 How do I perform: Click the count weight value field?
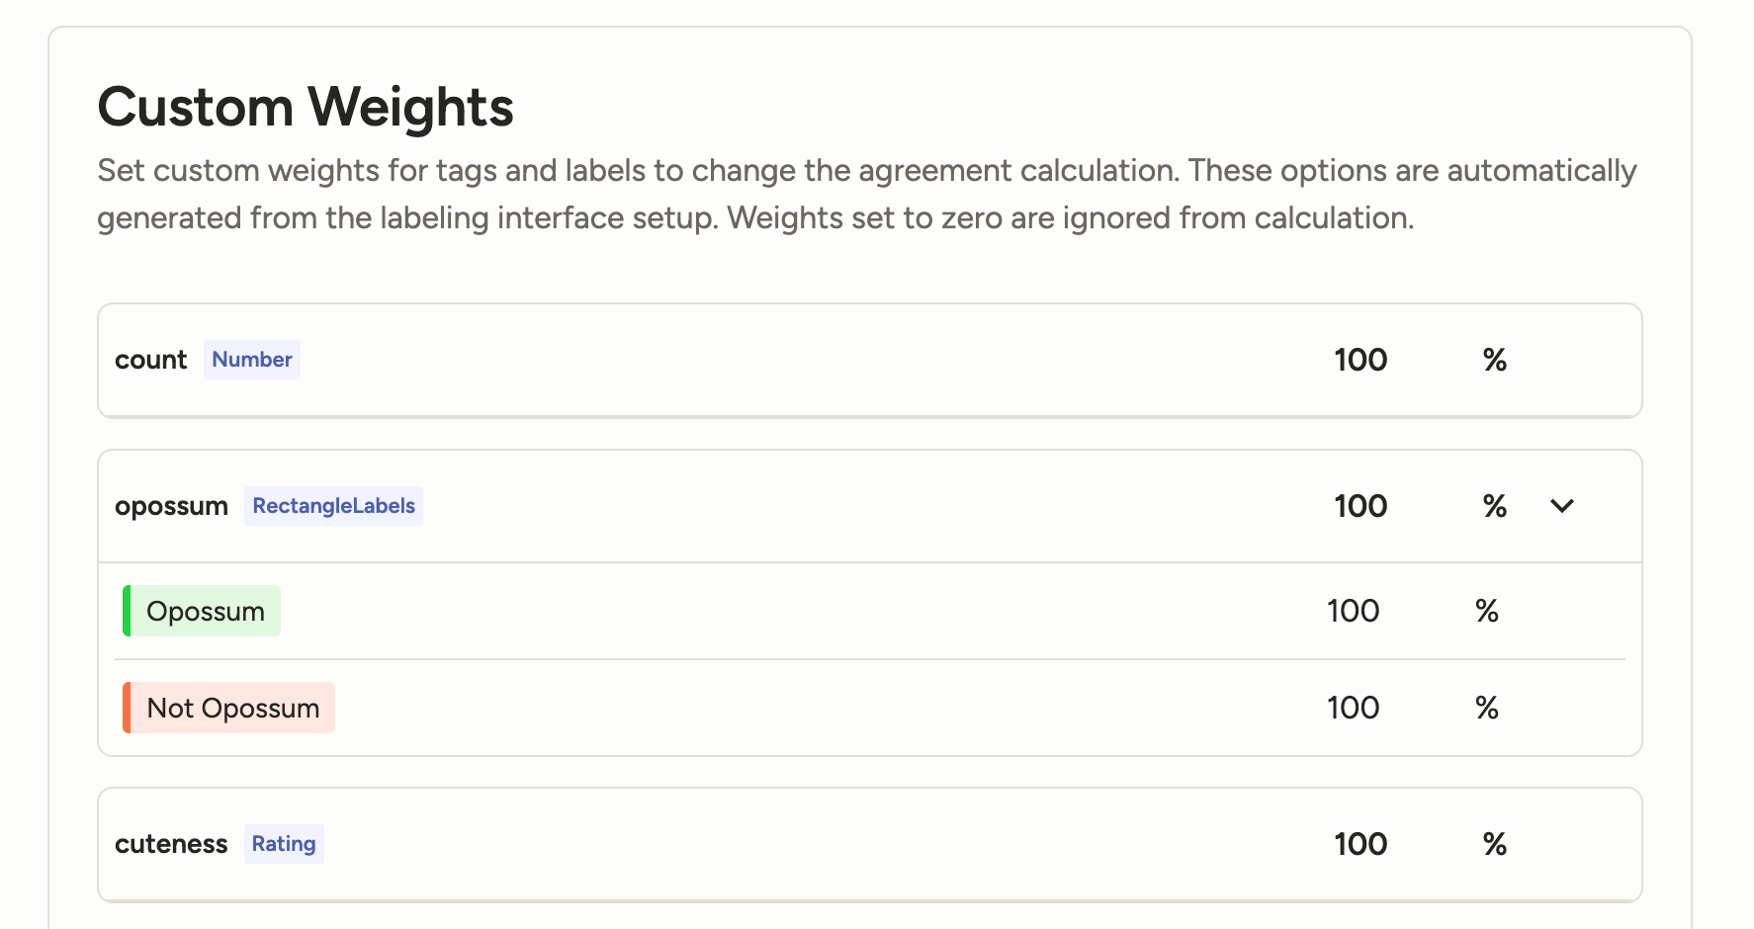1360,360
